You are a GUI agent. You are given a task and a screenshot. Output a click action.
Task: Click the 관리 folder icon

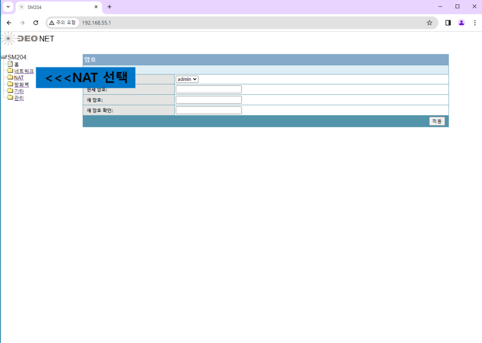[10, 98]
